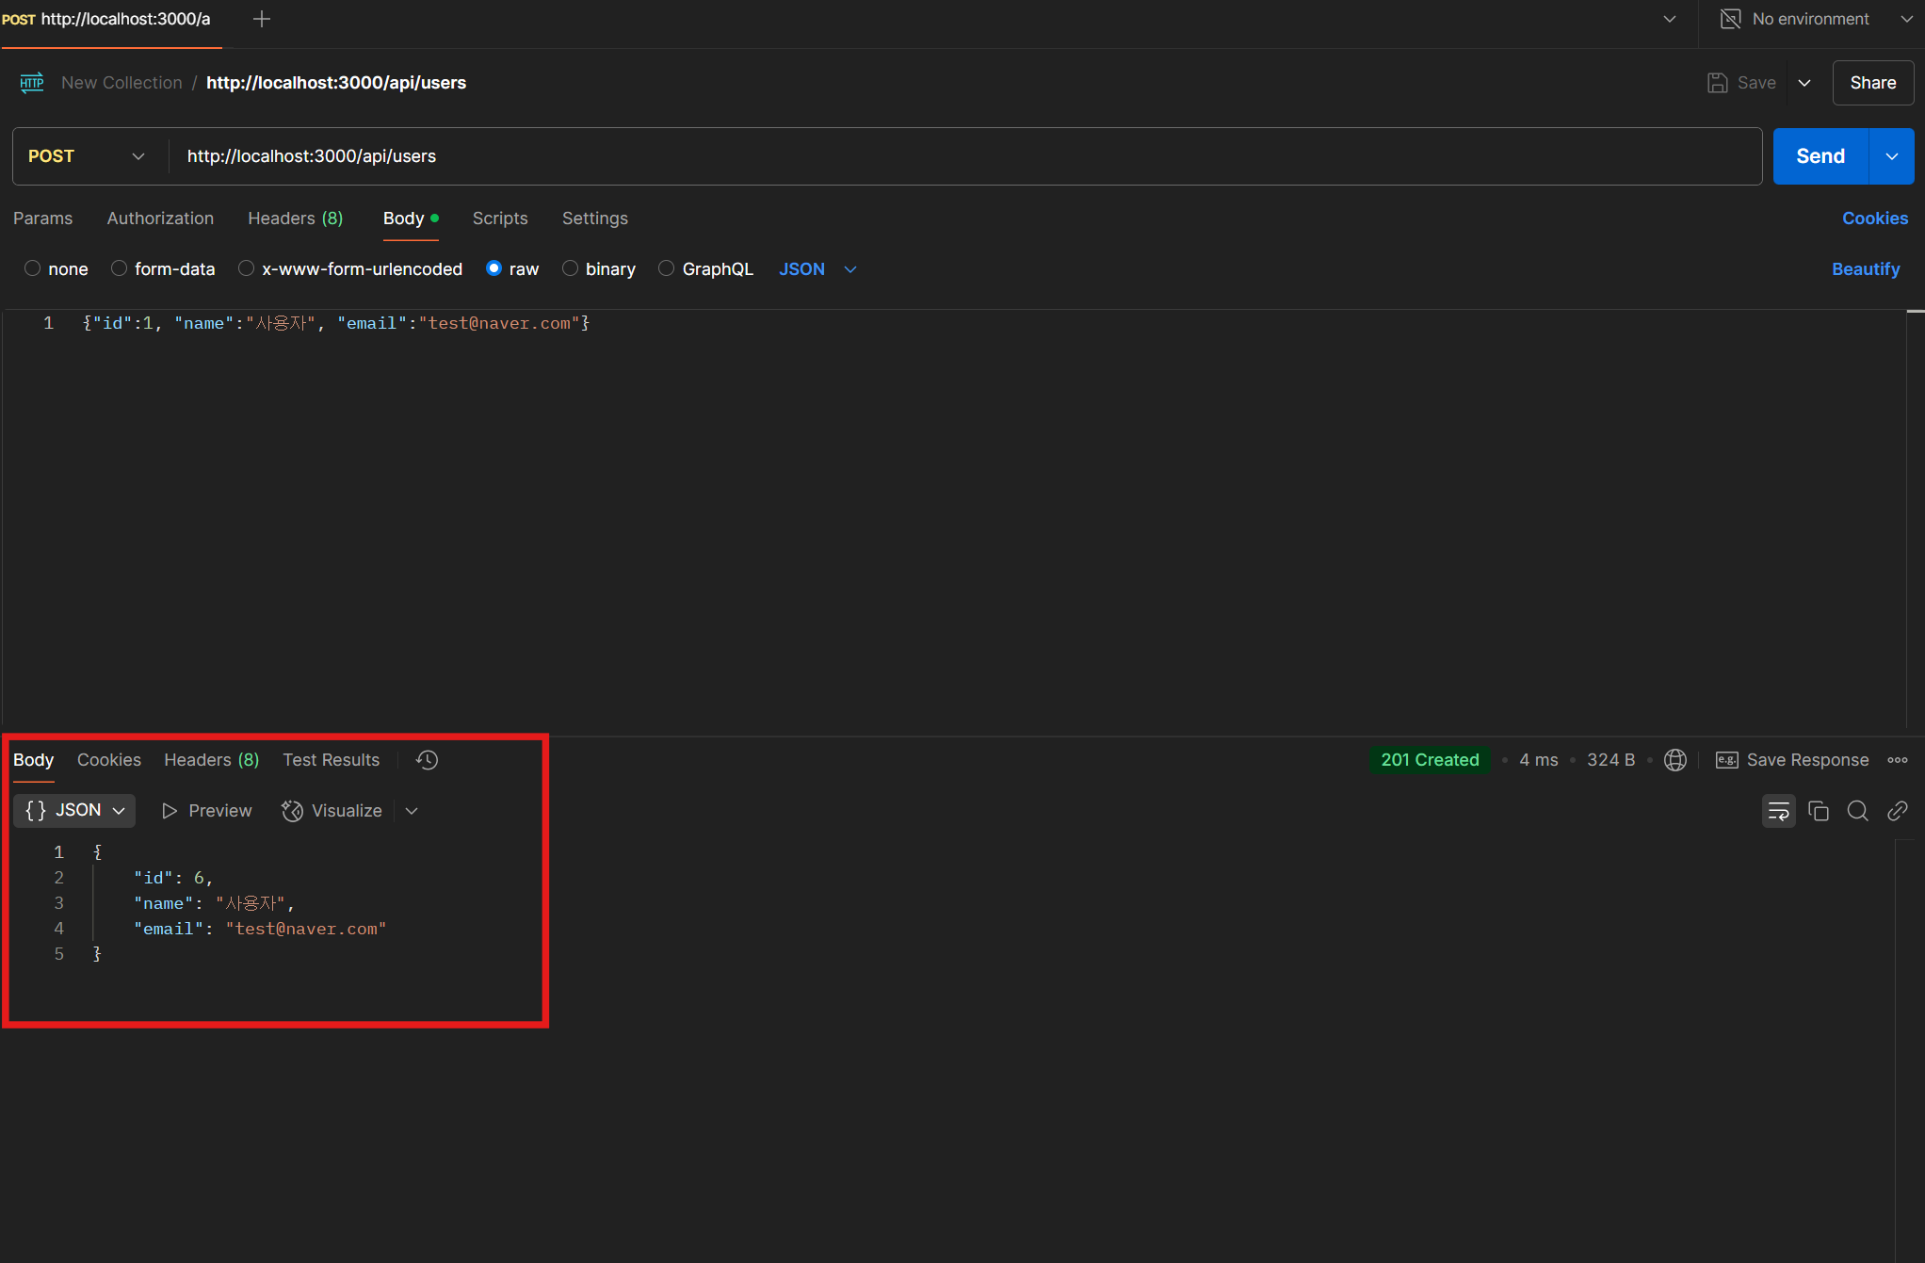This screenshot has height=1263, width=1925.
Task: Switch to the Params tab
Action: [x=42, y=219]
